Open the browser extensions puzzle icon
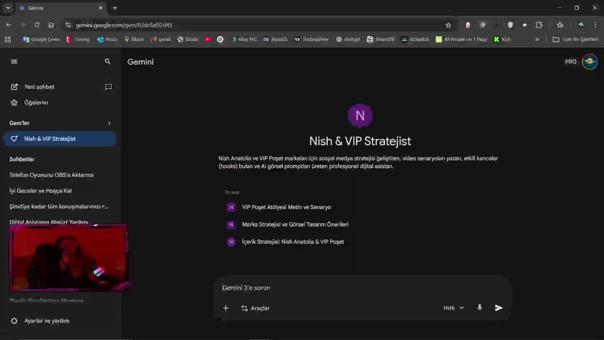Image resolution: width=604 pixels, height=340 pixels. (539, 25)
